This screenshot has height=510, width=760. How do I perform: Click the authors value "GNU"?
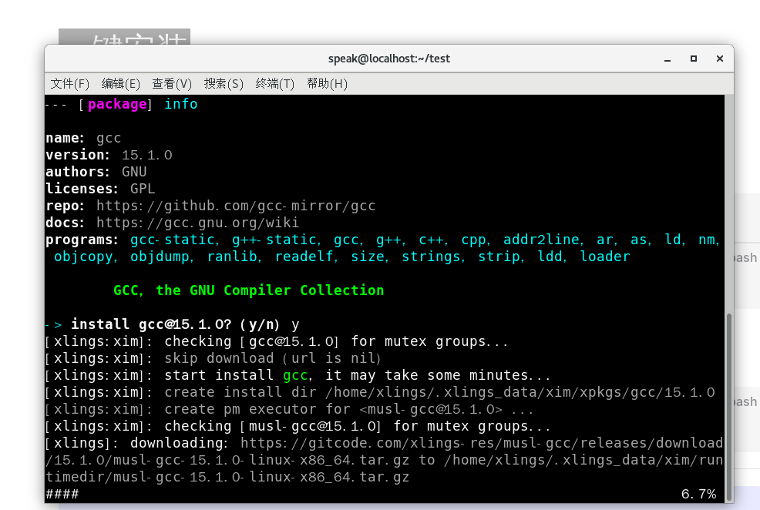(x=134, y=172)
